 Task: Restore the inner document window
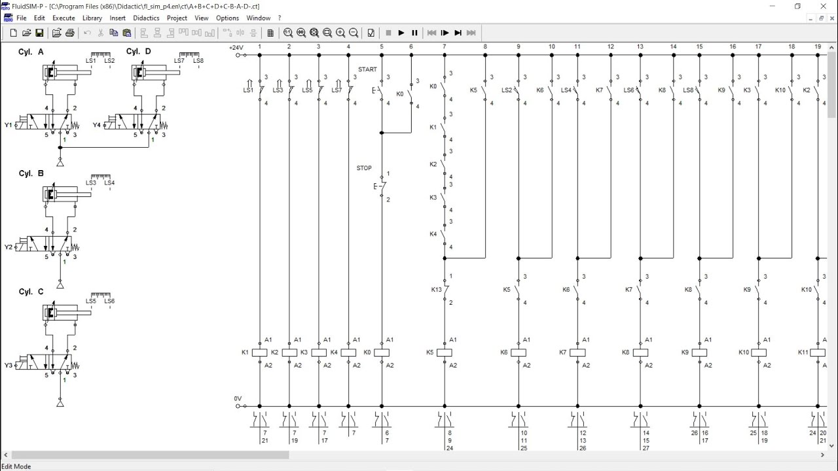(x=821, y=18)
